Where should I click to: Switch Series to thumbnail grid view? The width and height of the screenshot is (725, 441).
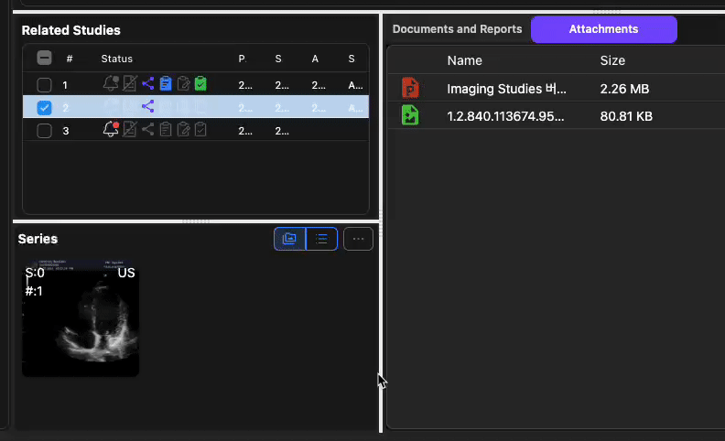click(x=289, y=239)
